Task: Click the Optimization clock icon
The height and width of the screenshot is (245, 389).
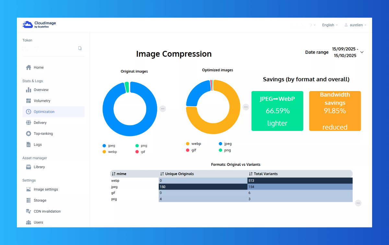Action: [28, 111]
